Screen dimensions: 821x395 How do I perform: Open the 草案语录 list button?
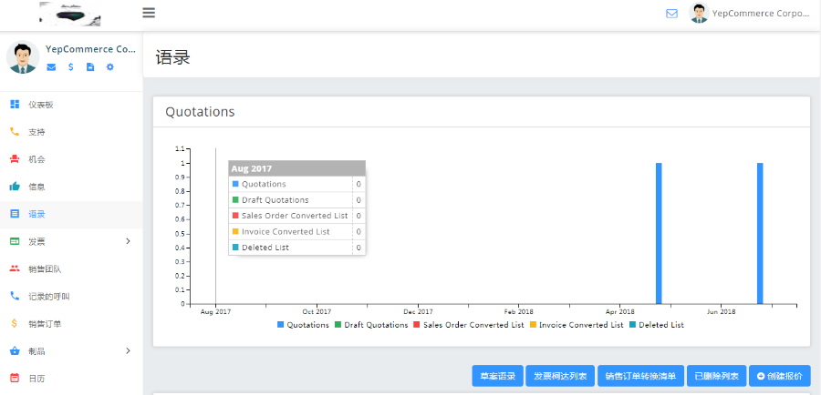pos(497,376)
